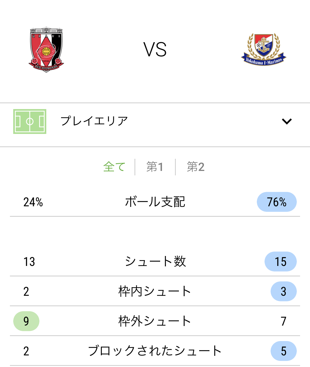Image resolution: width=310 pixels, height=367 pixels.
Task: Expand the プレイエリア chevron arrow
Action: coord(287,121)
